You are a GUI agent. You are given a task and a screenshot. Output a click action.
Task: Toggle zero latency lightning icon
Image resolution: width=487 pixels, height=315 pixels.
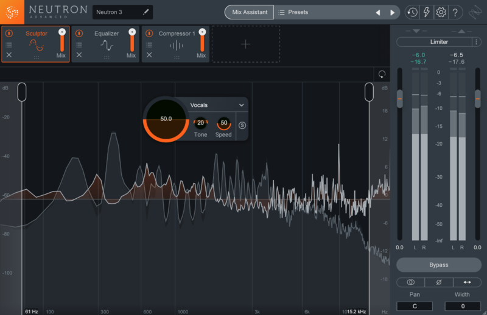tap(427, 12)
